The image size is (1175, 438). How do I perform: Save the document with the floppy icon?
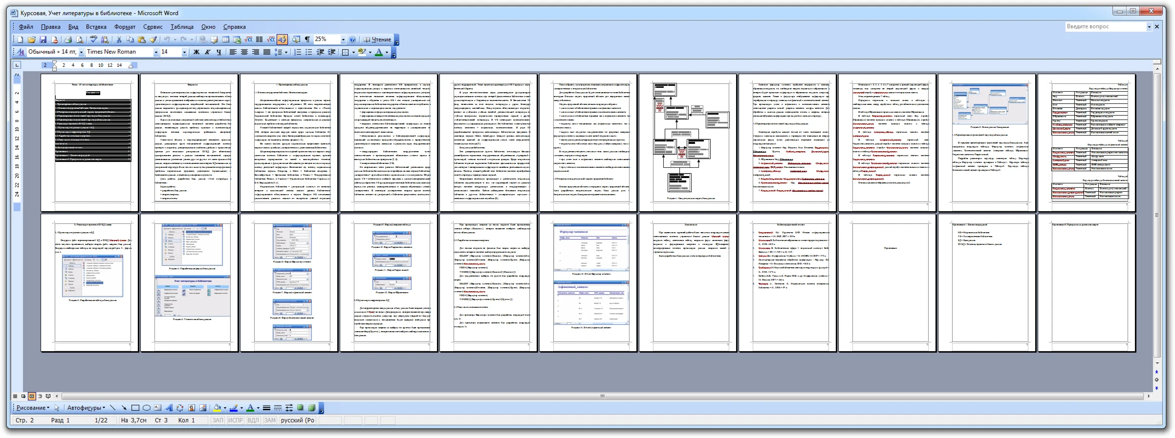(43, 40)
